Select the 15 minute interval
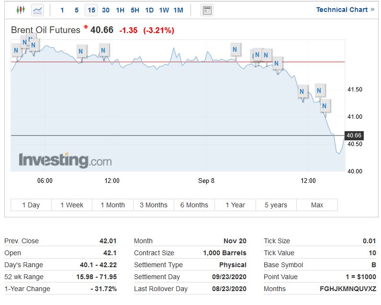Viewport: 381px width, 305px height. click(x=91, y=10)
